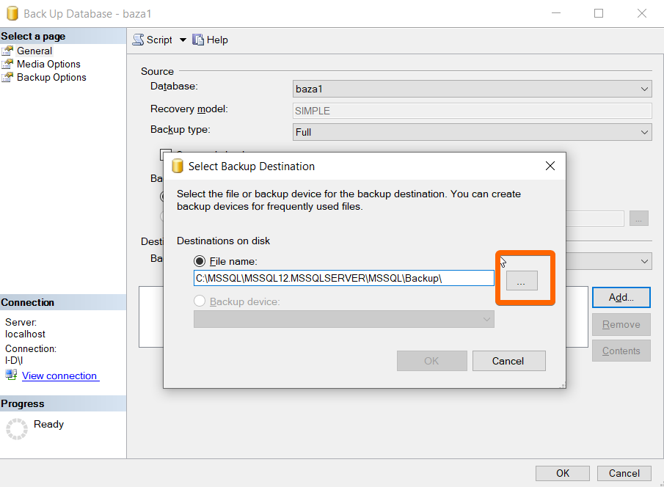Select the Backup device radio button
The height and width of the screenshot is (487, 664).
[200, 301]
